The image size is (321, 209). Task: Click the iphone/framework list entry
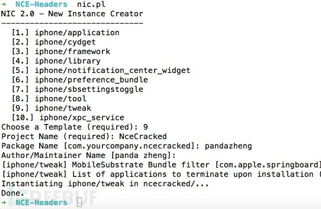click(x=61, y=52)
